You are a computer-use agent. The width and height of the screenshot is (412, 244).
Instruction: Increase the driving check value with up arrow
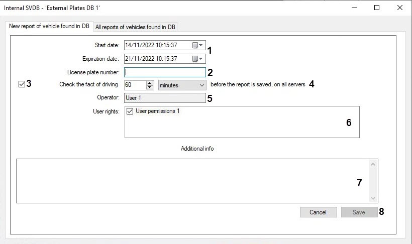(x=149, y=83)
